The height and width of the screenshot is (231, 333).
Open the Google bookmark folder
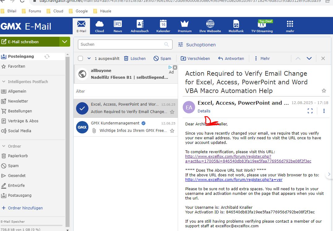pyautogui.click(x=78, y=11)
